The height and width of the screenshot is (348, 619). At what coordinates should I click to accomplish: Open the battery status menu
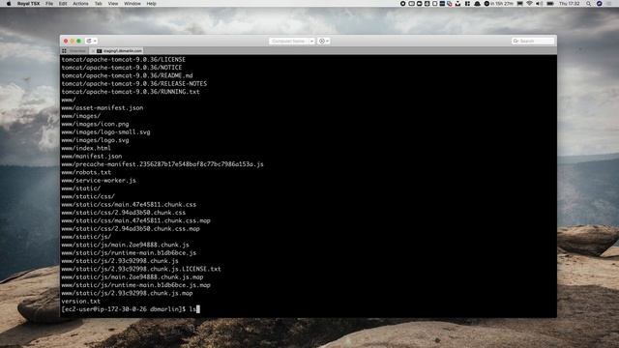pos(550,4)
